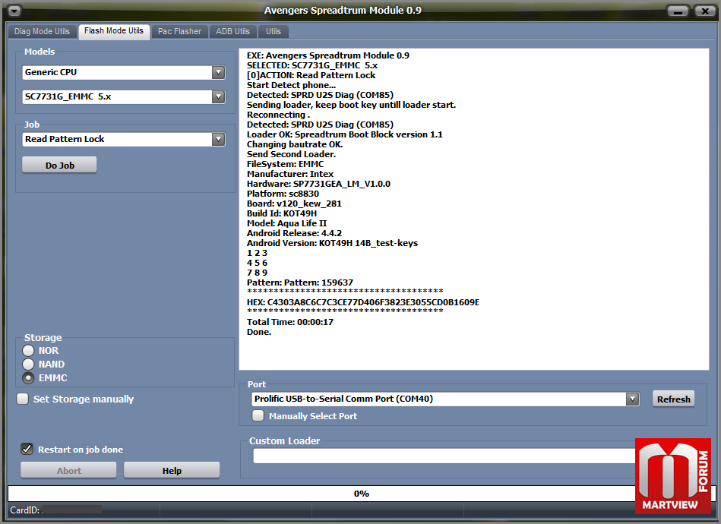721x524 pixels.
Task: Toggle Manually Select Port checkbox
Action: [x=258, y=415]
